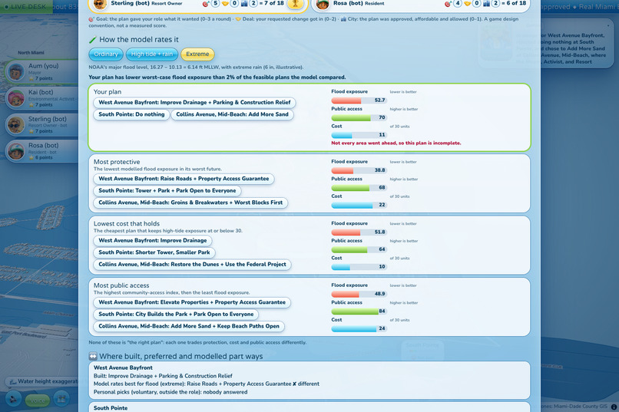Switch to High tide + rain scenario
The width and height of the screenshot is (619, 412).
tap(152, 54)
